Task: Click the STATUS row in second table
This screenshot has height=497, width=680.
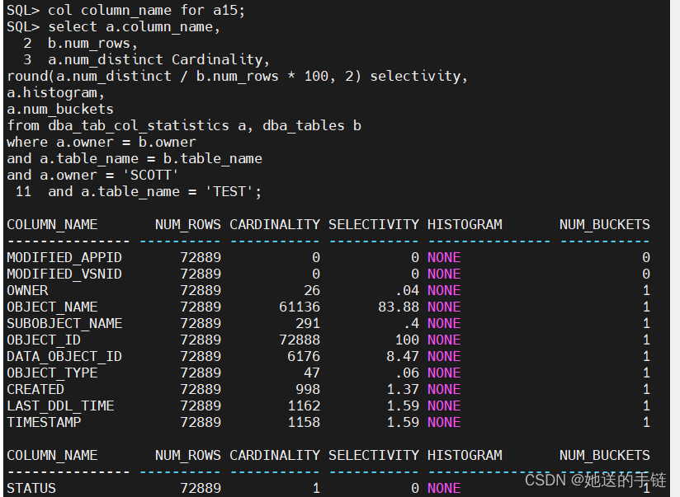Action: 31,488
